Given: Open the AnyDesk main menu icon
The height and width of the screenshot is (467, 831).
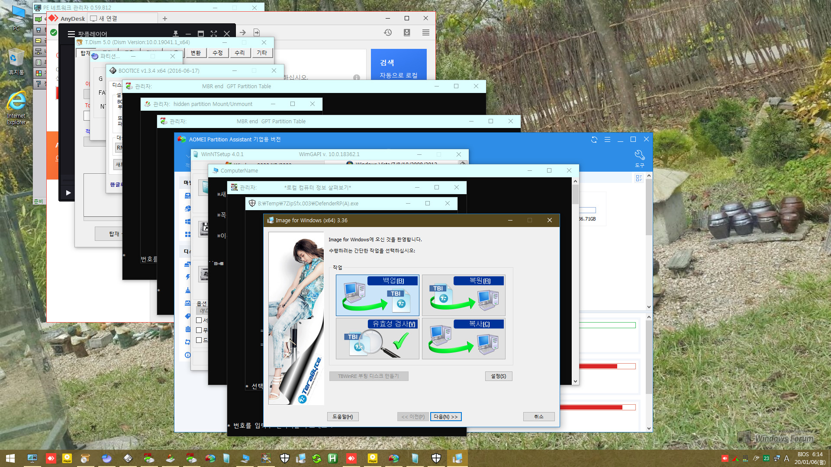Looking at the screenshot, I should point(426,33).
